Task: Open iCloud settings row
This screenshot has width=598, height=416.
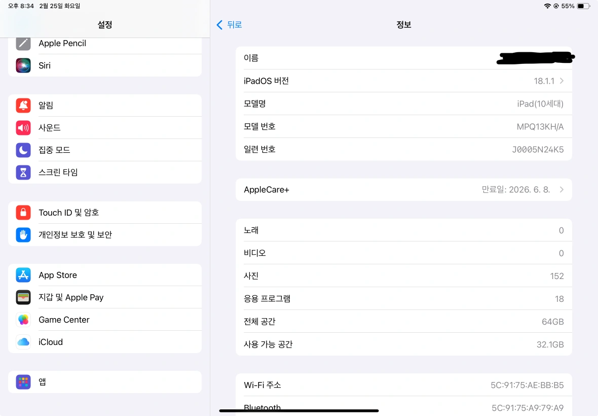Action: [105, 342]
